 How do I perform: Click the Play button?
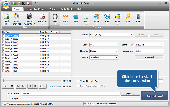click(6, 86)
